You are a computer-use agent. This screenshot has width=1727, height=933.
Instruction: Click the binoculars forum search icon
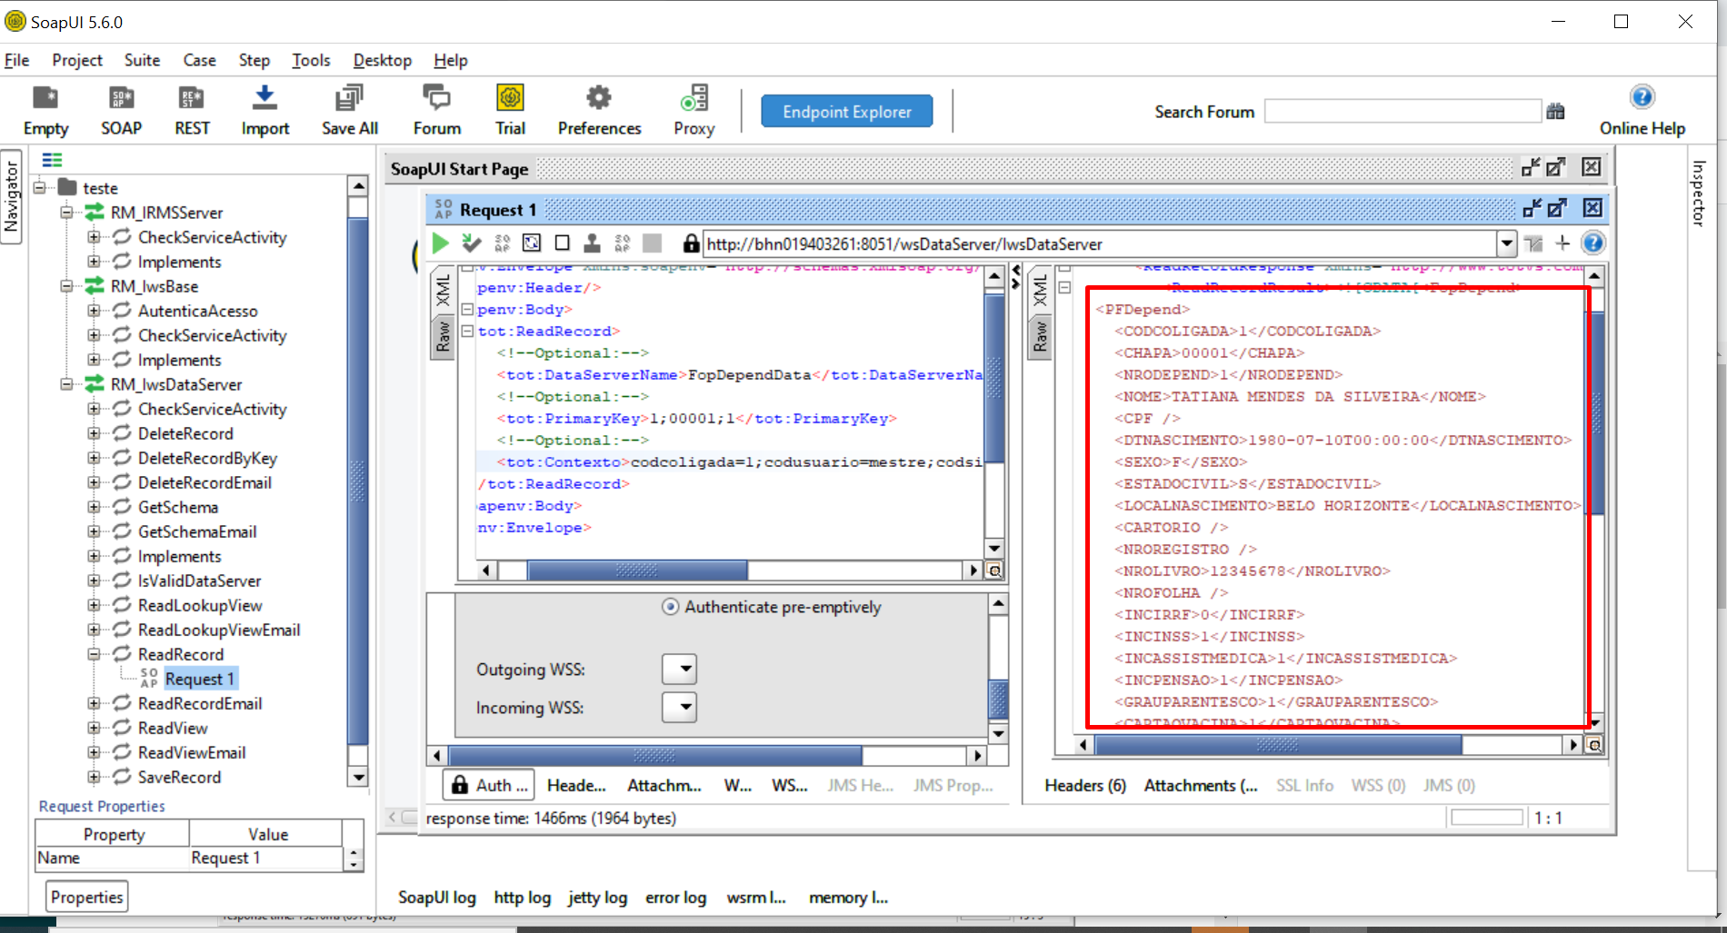click(1556, 112)
